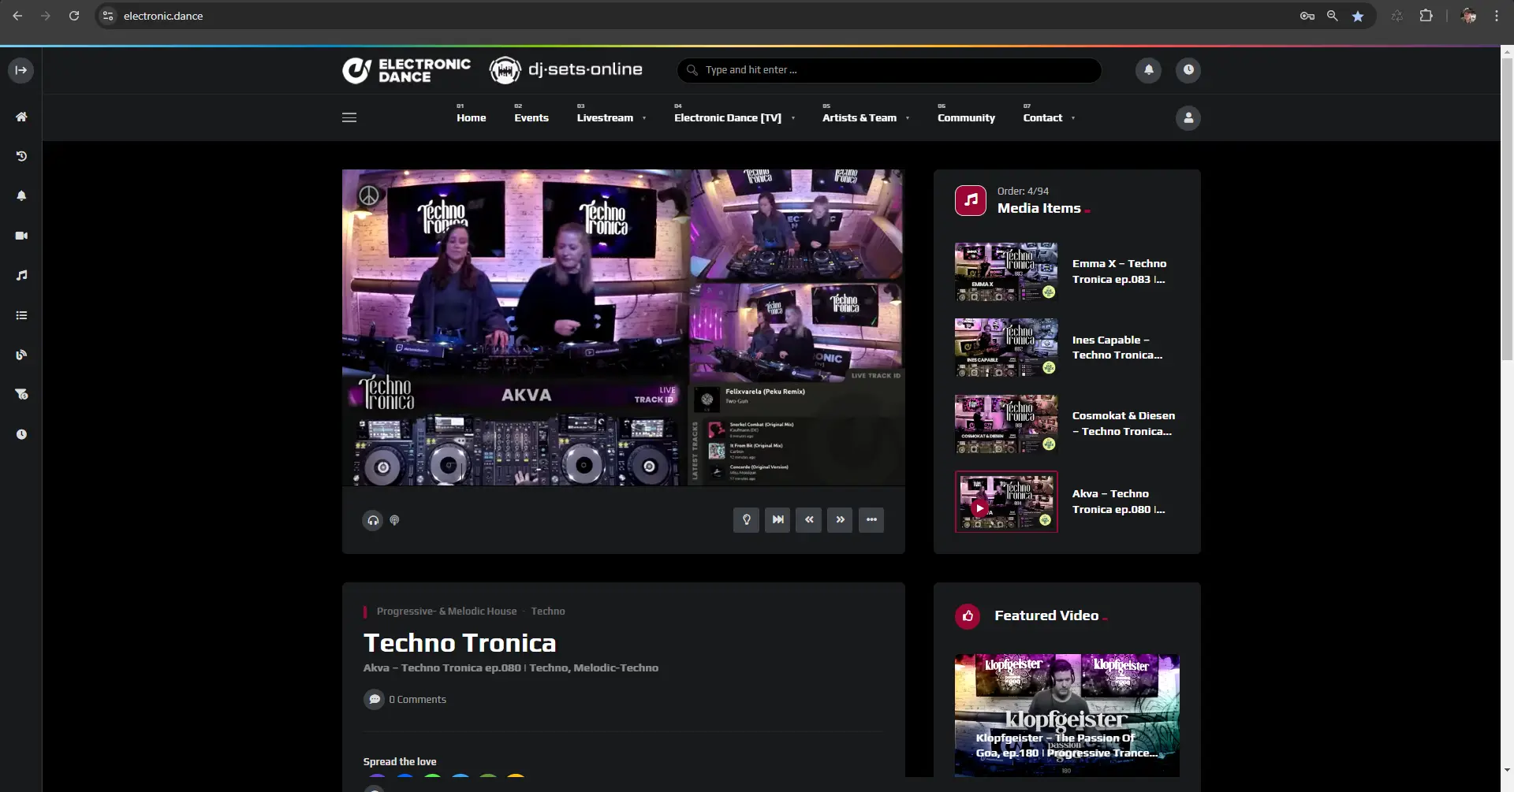Click the notifications bell in header
The height and width of the screenshot is (792, 1514).
coord(1148,70)
